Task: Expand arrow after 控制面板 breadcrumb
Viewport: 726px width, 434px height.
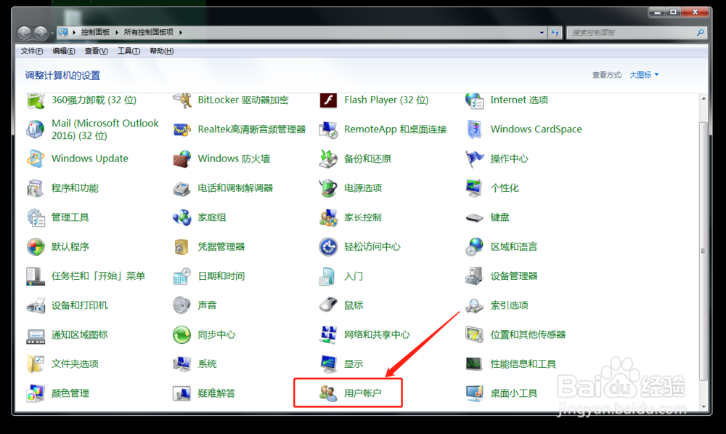Action: (x=117, y=32)
